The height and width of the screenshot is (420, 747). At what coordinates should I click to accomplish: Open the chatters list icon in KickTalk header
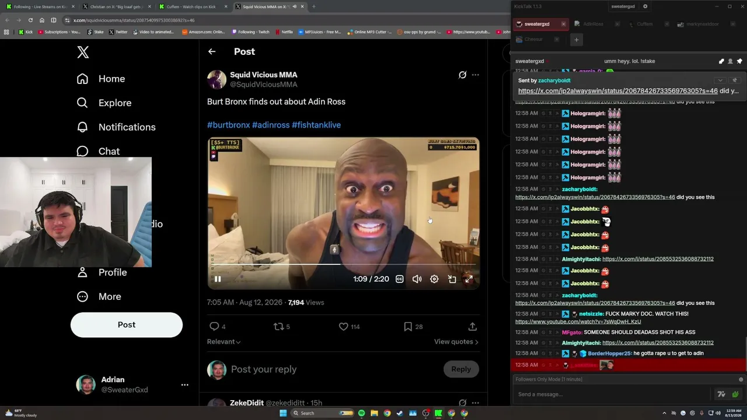(x=730, y=61)
